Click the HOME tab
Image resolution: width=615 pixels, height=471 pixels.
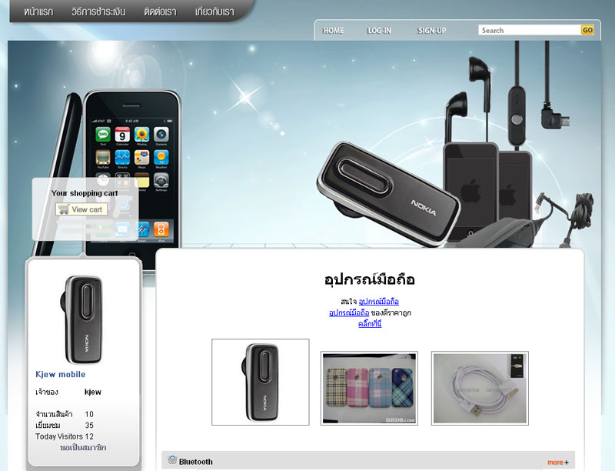(x=333, y=31)
